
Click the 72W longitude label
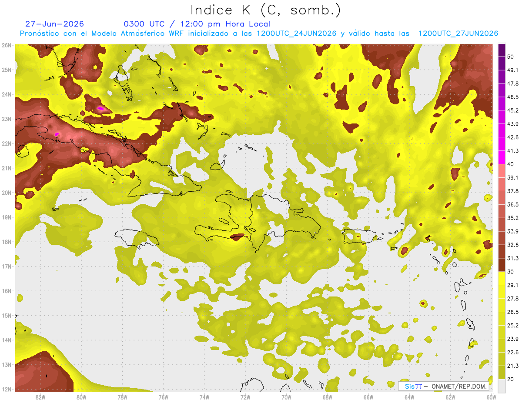(245, 397)
